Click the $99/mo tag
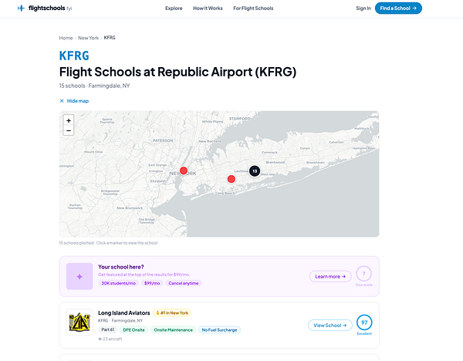The image size is (463, 361). coord(152,283)
